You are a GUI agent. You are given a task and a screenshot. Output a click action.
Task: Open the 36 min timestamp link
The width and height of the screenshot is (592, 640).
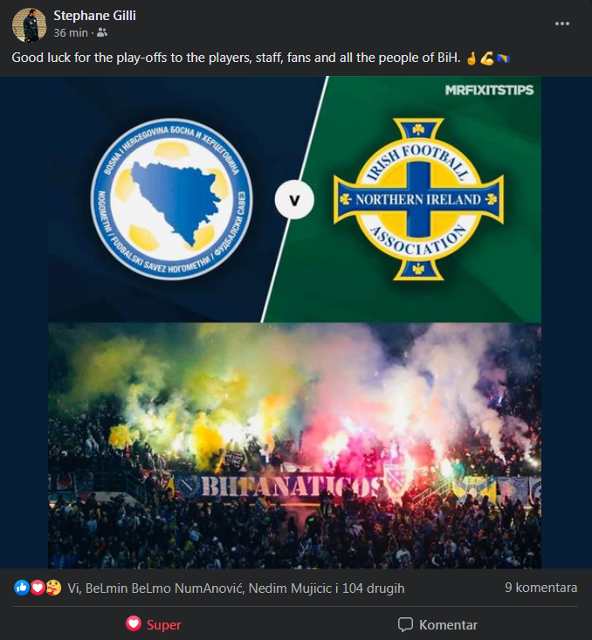pyautogui.click(x=71, y=32)
